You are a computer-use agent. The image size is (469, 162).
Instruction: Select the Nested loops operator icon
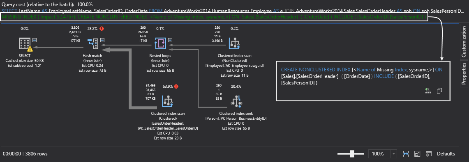pyautogui.click(x=160, y=44)
